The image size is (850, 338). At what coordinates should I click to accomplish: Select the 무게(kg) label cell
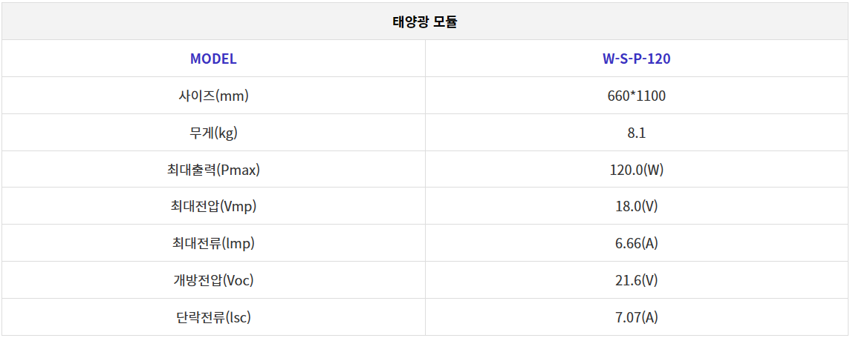pos(213,133)
